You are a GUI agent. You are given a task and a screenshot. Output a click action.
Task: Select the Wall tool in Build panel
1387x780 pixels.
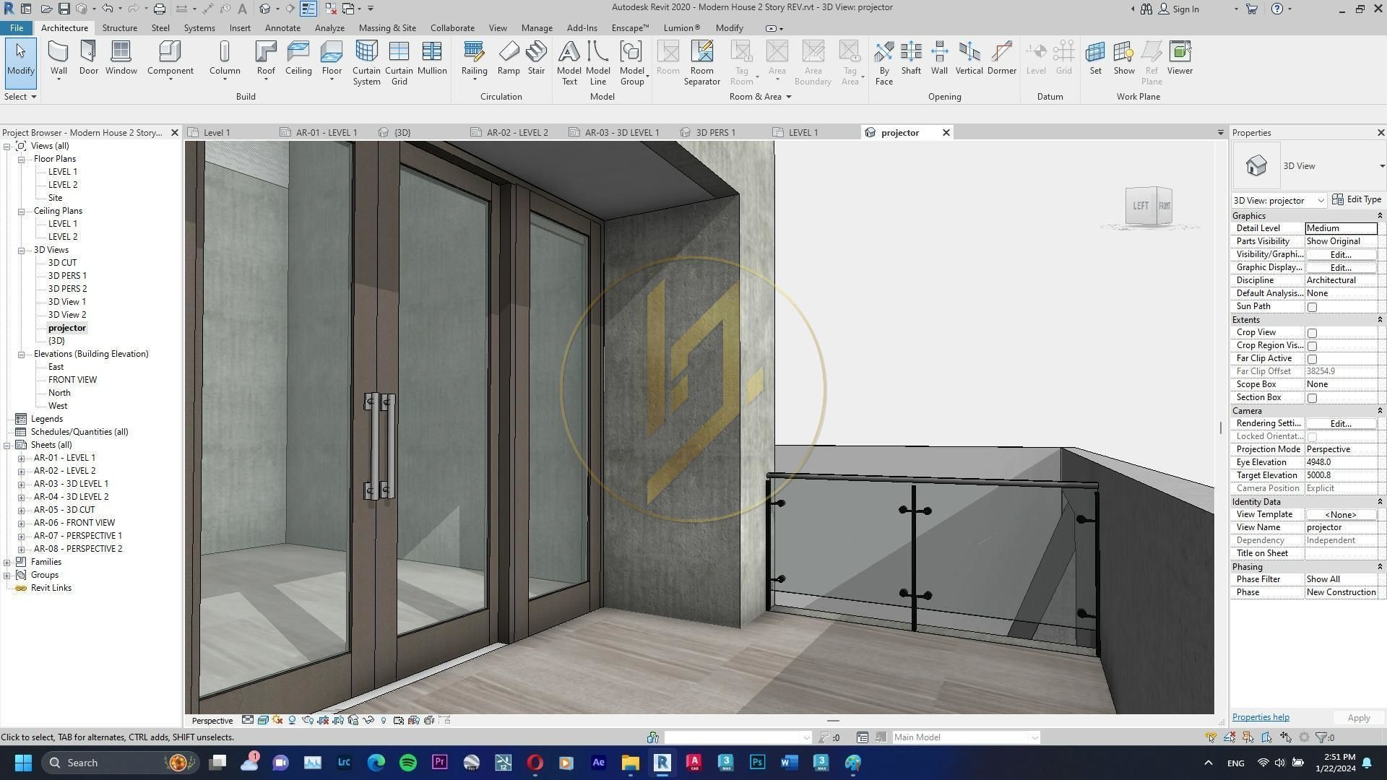[x=59, y=58]
